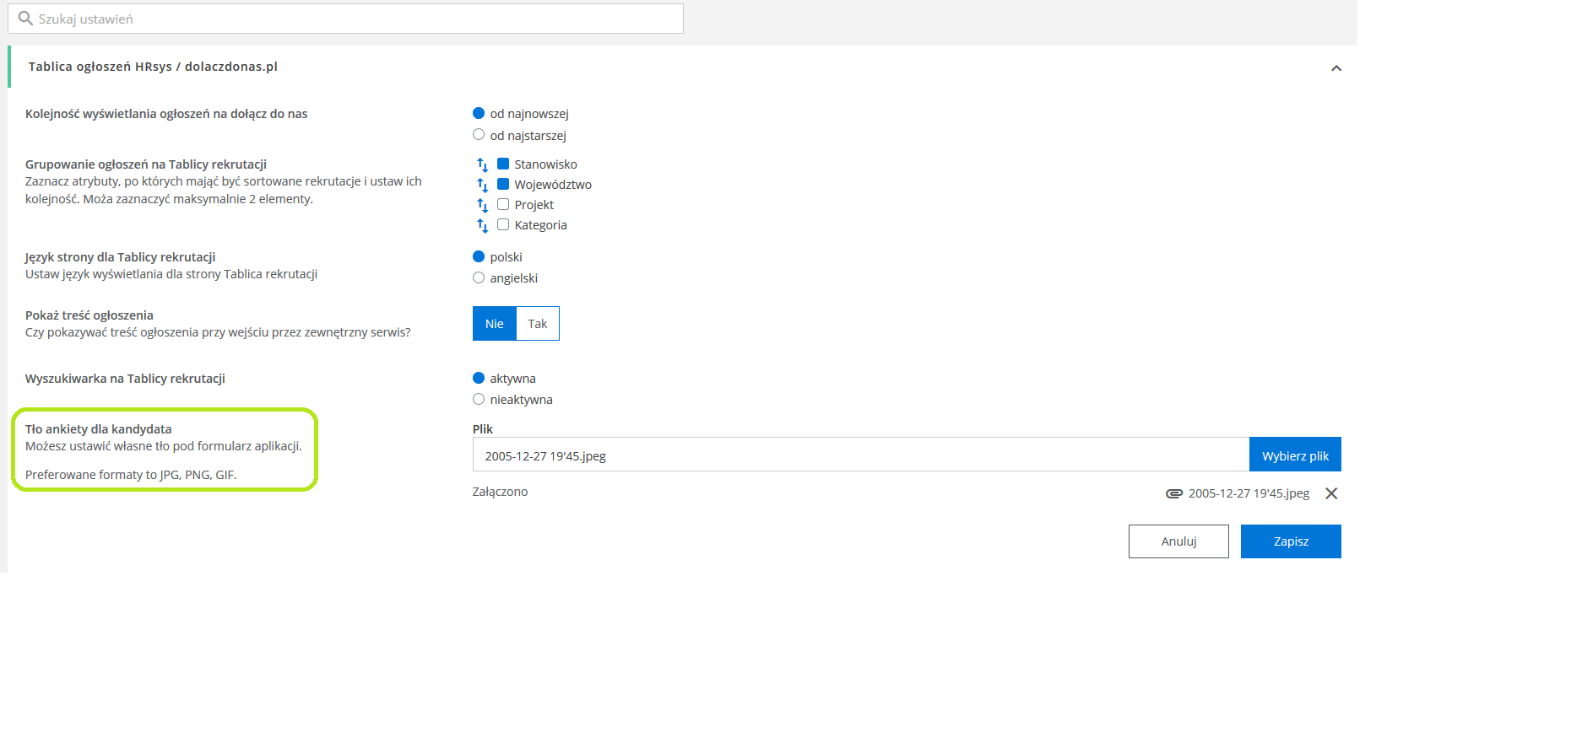The height and width of the screenshot is (743, 1582).
Task: Click reorder arrows next to Projekt
Action: point(482,205)
